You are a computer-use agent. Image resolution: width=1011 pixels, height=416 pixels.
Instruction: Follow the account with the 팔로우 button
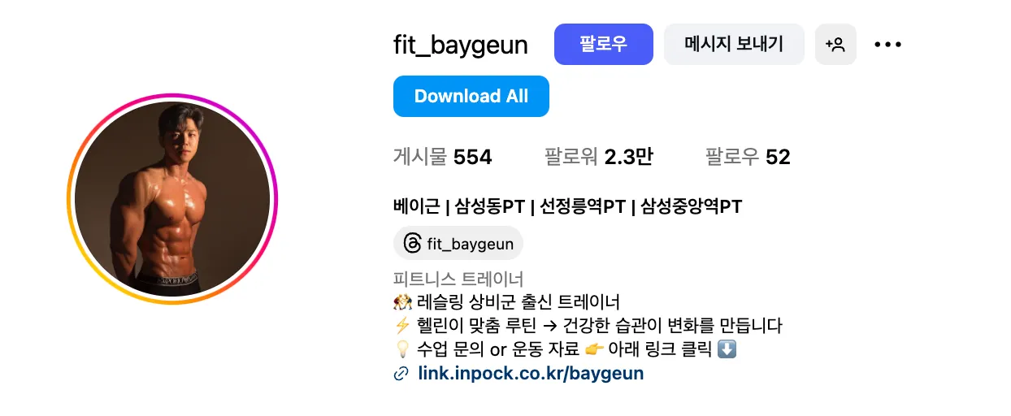[604, 44]
